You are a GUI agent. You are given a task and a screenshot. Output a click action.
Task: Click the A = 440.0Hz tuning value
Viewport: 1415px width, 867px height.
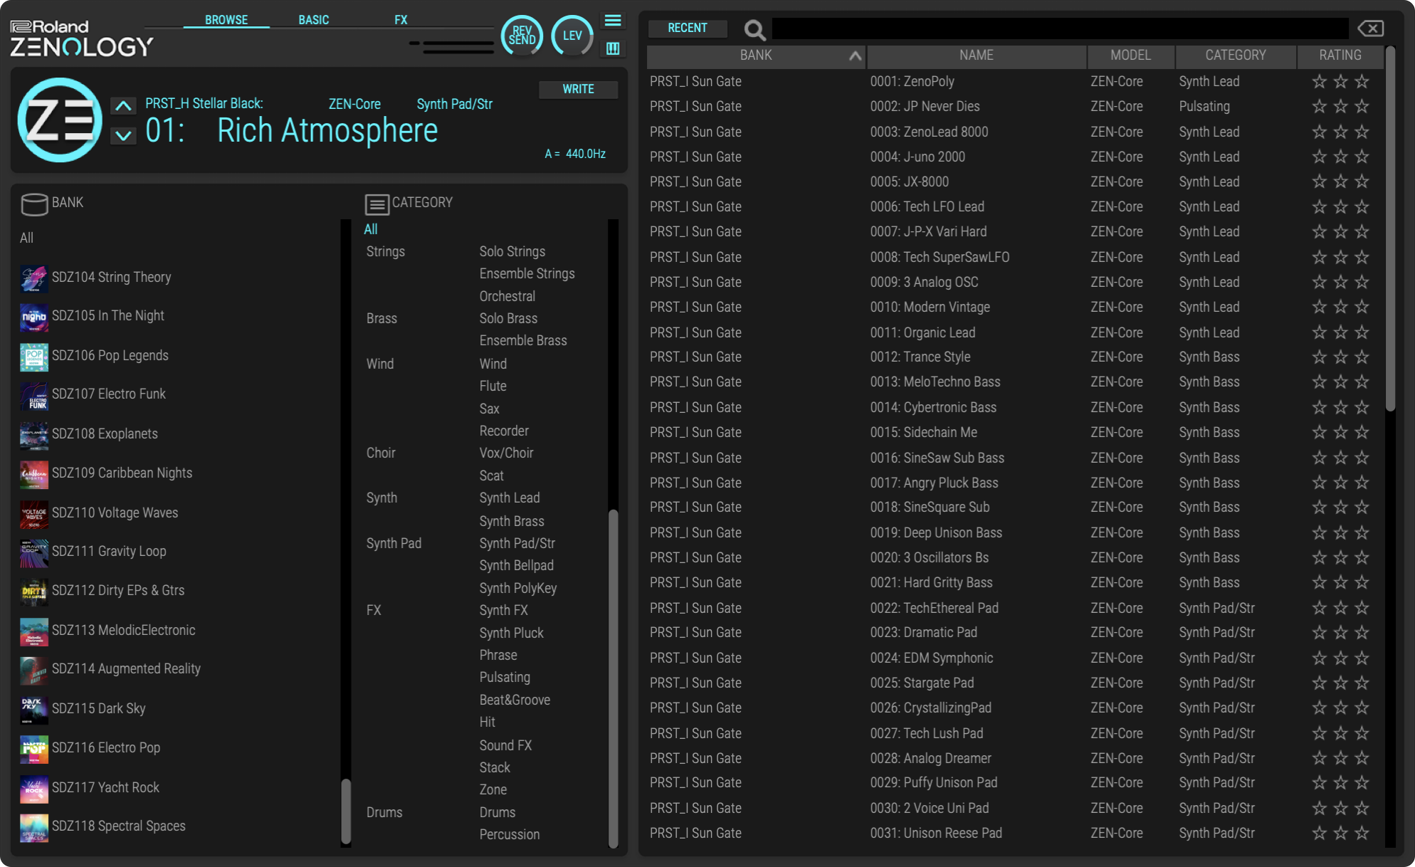tap(575, 154)
